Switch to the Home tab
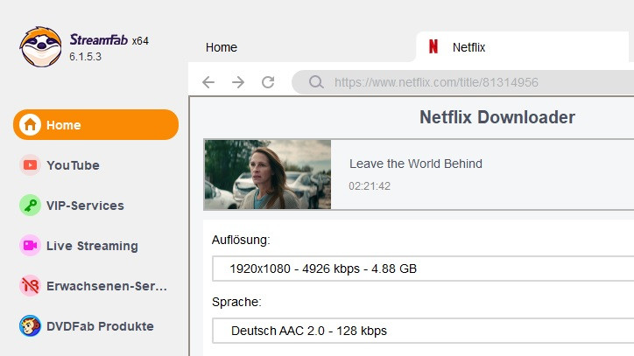Viewport: 634px width, 356px height. [x=222, y=47]
